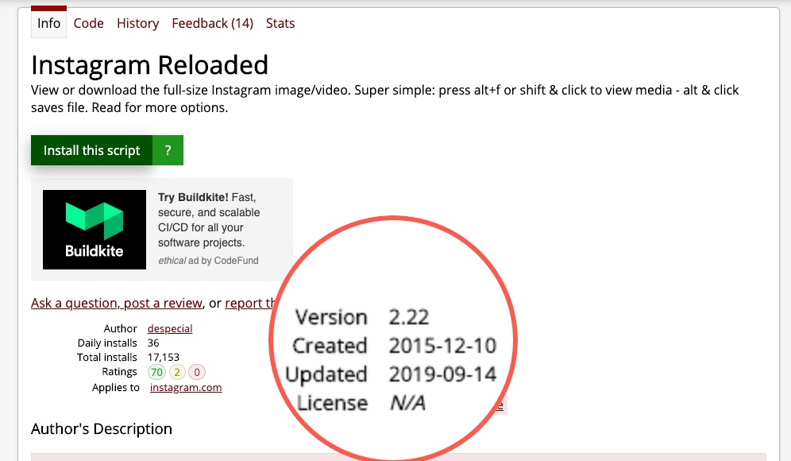Screen dimensions: 791x461
Task: Click the 'Ratings' label
Action: [120, 372]
